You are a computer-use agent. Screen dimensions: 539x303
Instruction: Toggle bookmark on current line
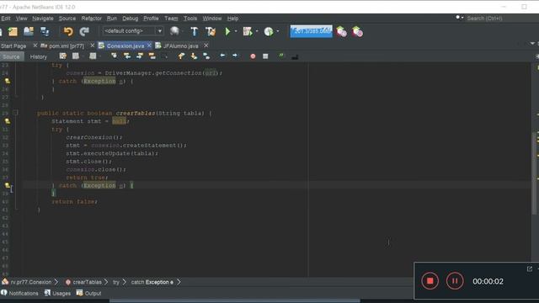pyautogui.click(x=206, y=56)
